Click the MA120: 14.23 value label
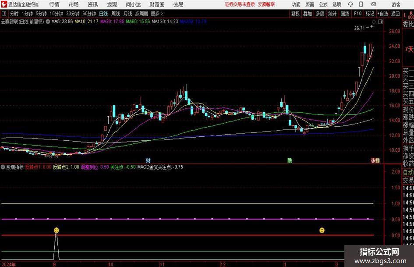Screen dimensions: 414x267 click(x=165, y=21)
